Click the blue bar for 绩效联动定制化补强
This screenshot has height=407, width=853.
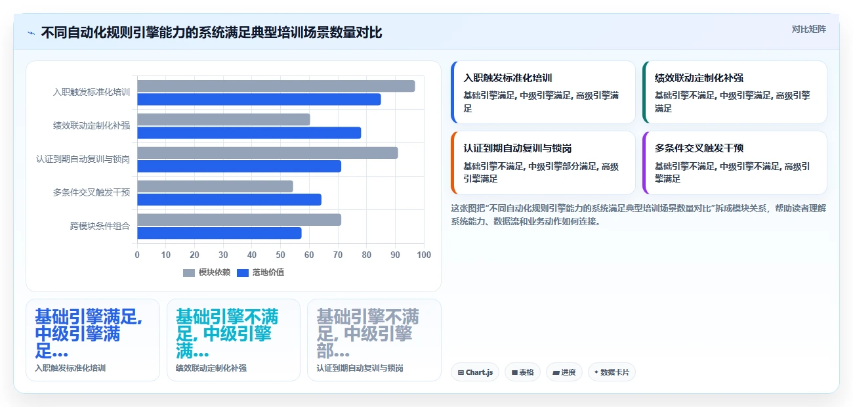pyautogui.click(x=249, y=133)
